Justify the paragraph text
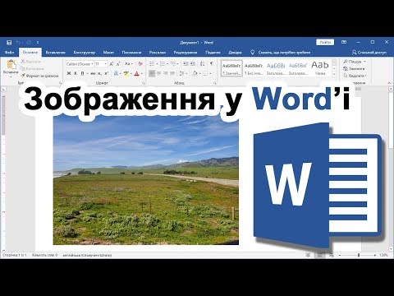The image size is (394, 296). 172,73
